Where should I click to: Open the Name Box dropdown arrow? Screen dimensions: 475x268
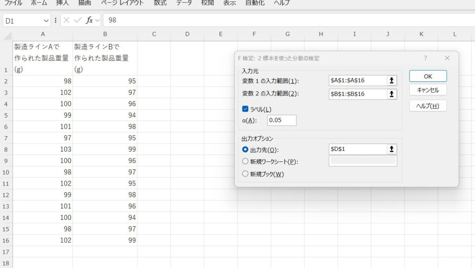pyautogui.click(x=46, y=20)
